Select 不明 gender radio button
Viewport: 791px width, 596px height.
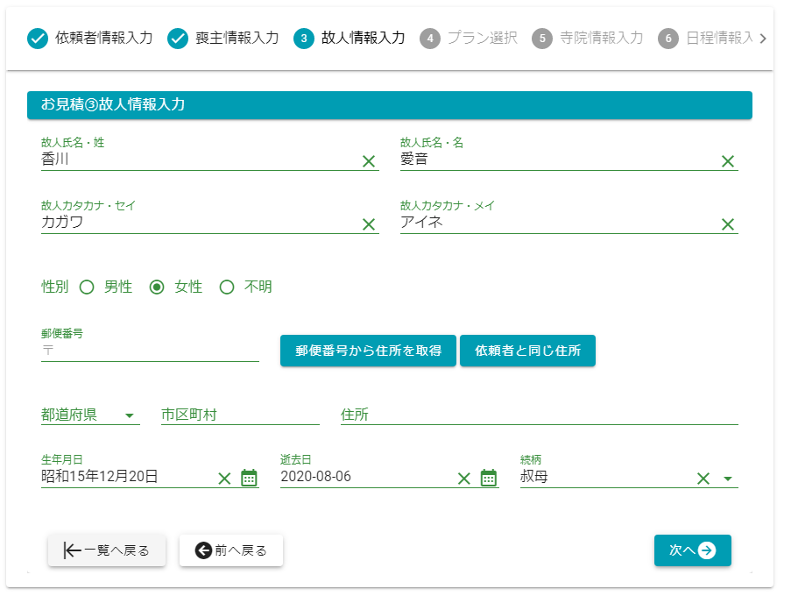[x=227, y=287]
